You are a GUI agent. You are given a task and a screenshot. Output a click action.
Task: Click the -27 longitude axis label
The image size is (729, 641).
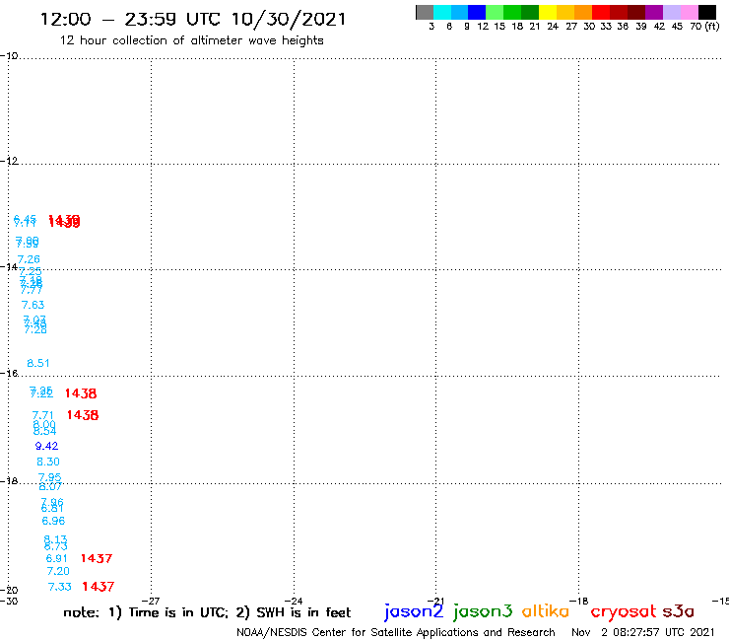pos(151,601)
